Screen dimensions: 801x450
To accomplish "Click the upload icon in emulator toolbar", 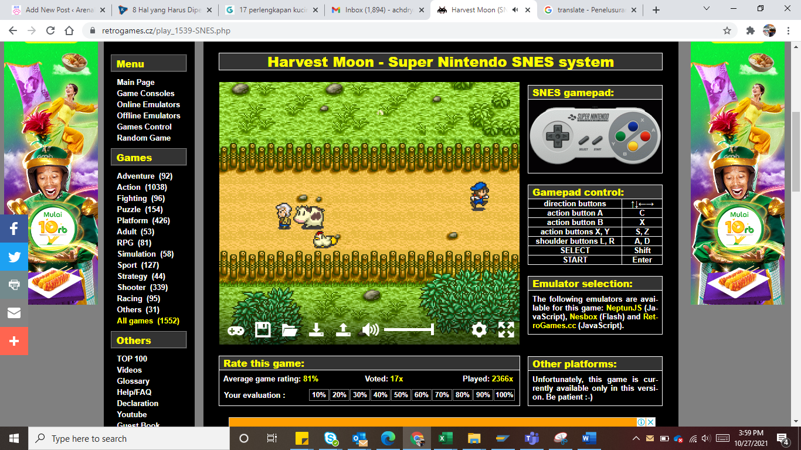I will (343, 330).
